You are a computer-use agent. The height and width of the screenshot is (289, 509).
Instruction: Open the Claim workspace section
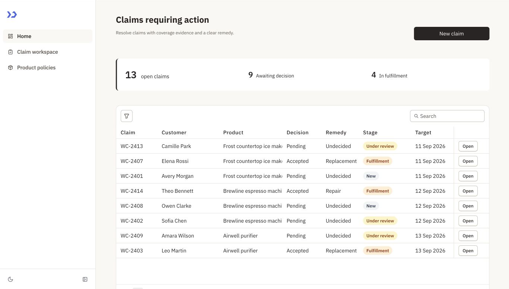pos(48,52)
